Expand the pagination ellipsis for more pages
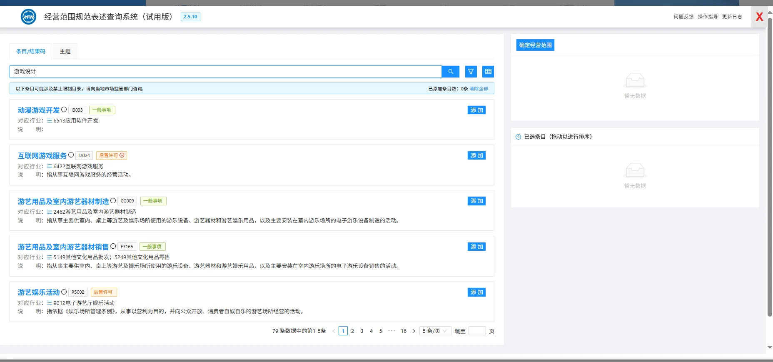This screenshot has width=773, height=362. (391, 331)
